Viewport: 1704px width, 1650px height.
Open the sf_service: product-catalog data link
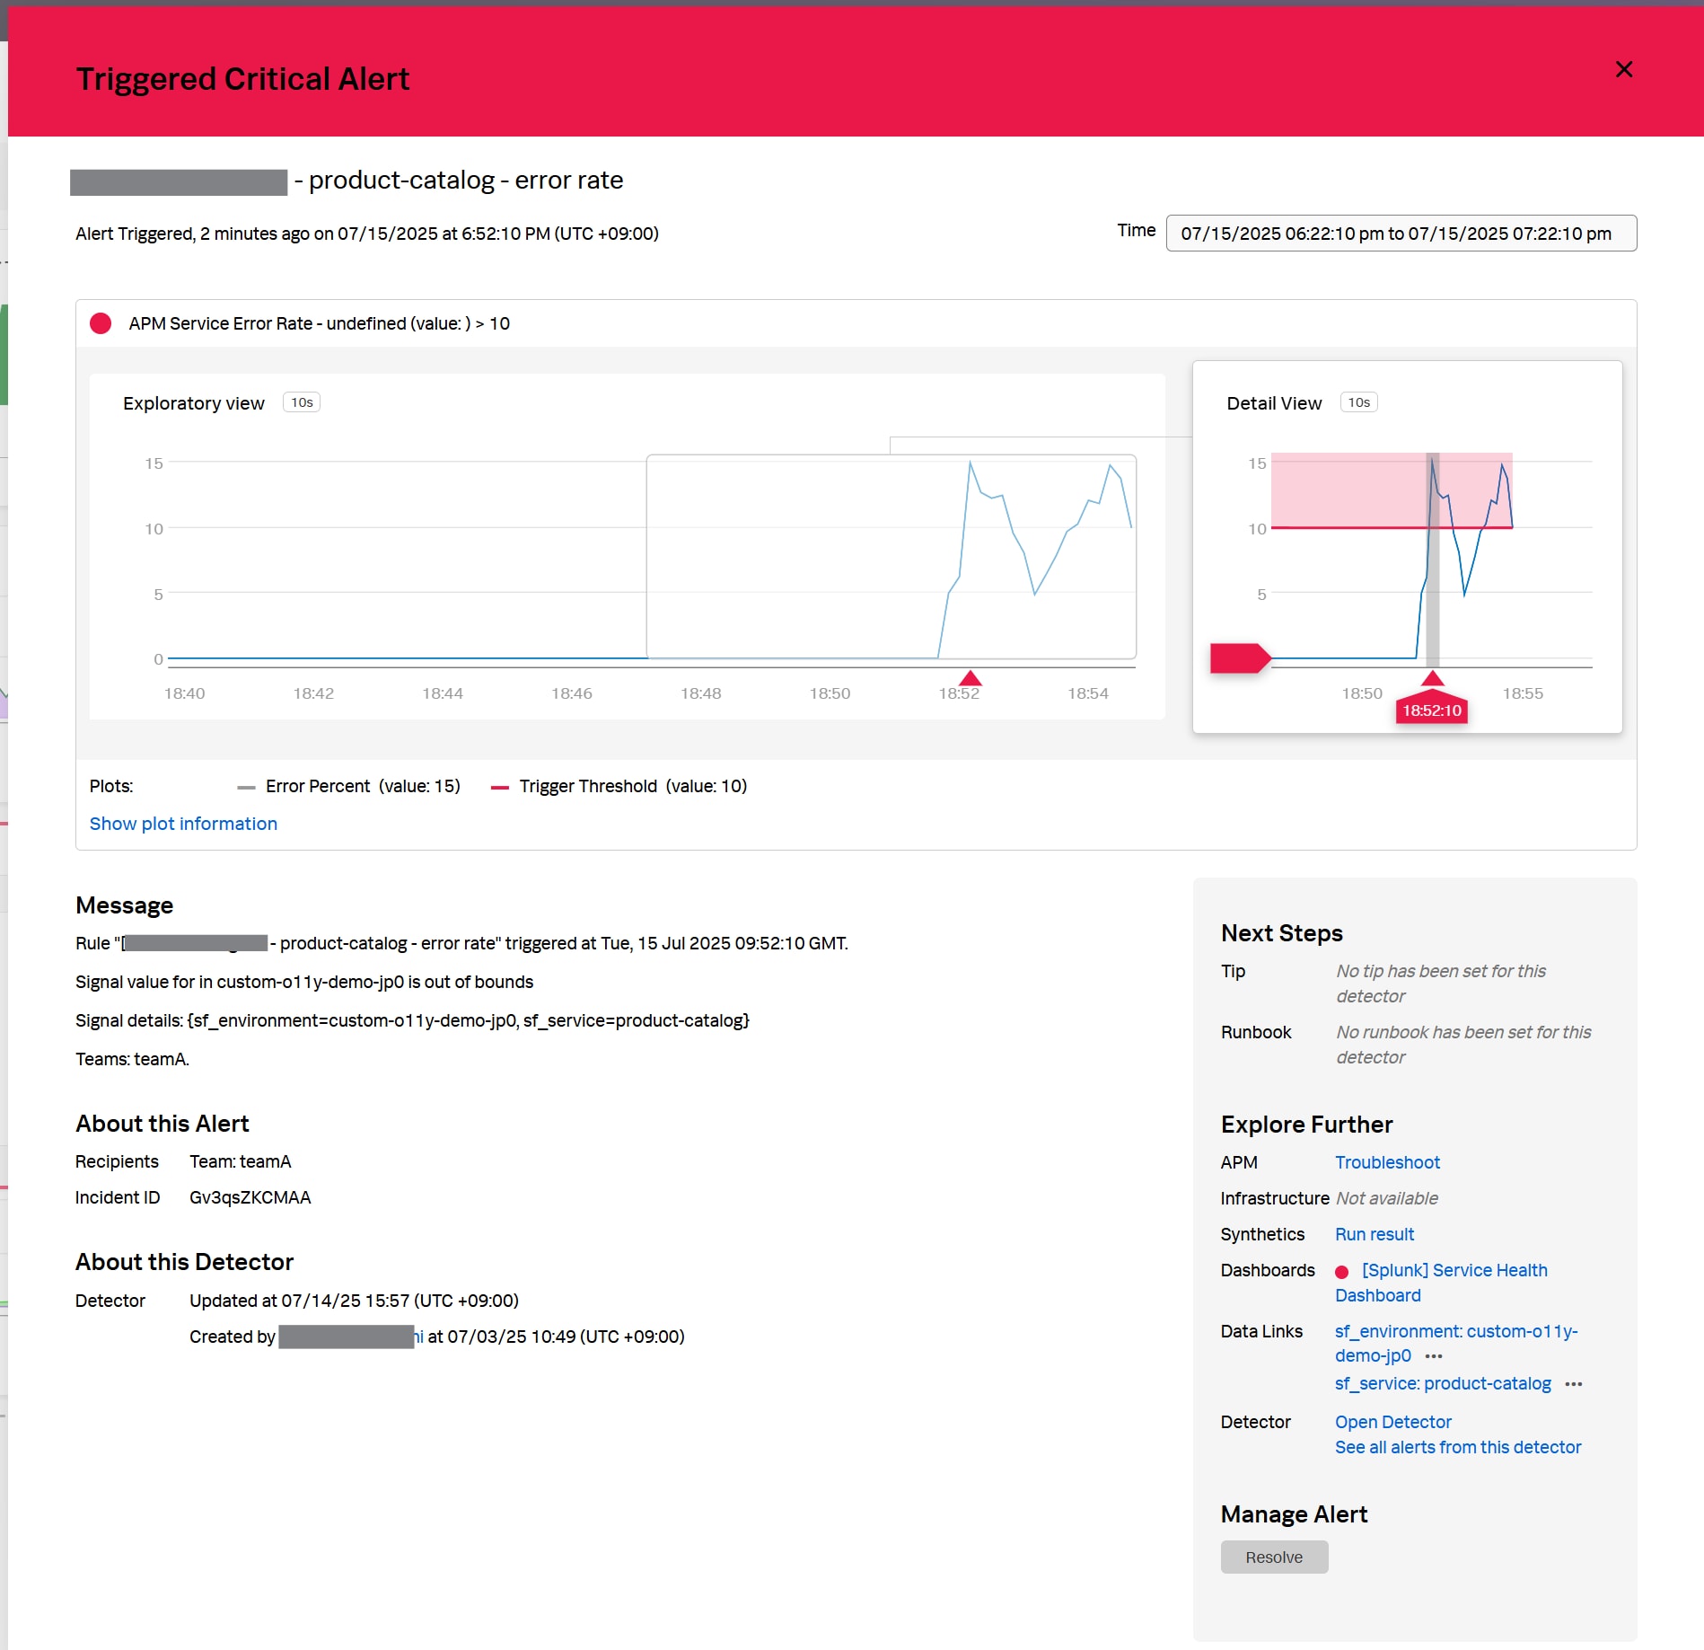point(1443,1383)
